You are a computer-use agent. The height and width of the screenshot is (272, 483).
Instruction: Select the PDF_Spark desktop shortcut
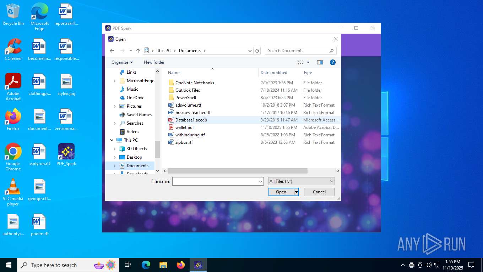pos(66,155)
